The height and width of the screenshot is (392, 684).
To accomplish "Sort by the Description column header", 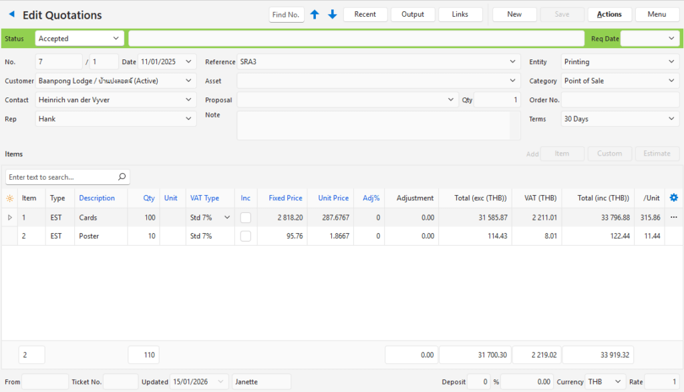I will pos(97,198).
